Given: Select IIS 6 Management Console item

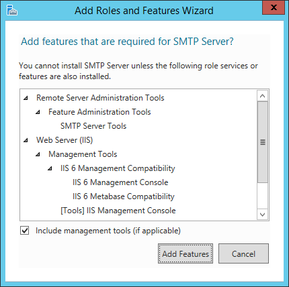Looking at the screenshot, I should pos(120,182).
